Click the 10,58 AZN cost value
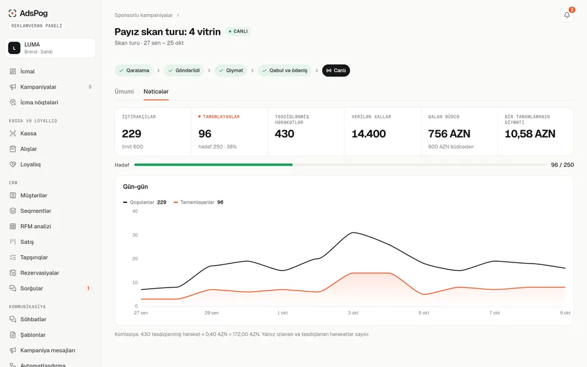This screenshot has height=367, width=587. click(530, 134)
